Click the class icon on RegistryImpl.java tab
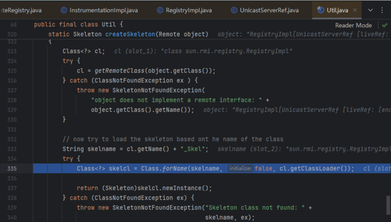The height and width of the screenshot is (222, 391). tap(160, 10)
